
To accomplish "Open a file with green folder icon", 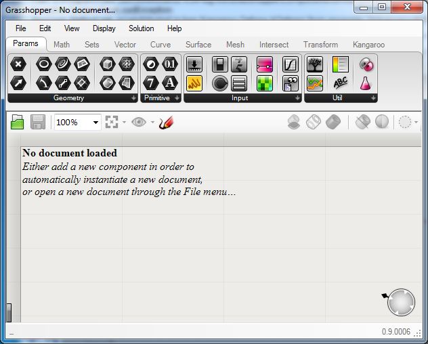I will [x=17, y=122].
